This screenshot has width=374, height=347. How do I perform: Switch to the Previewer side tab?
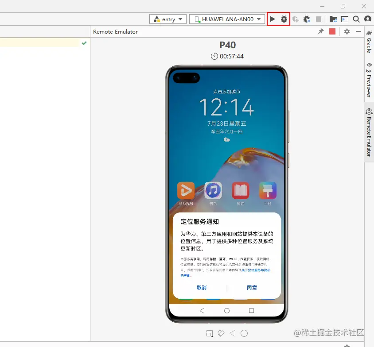(369, 80)
